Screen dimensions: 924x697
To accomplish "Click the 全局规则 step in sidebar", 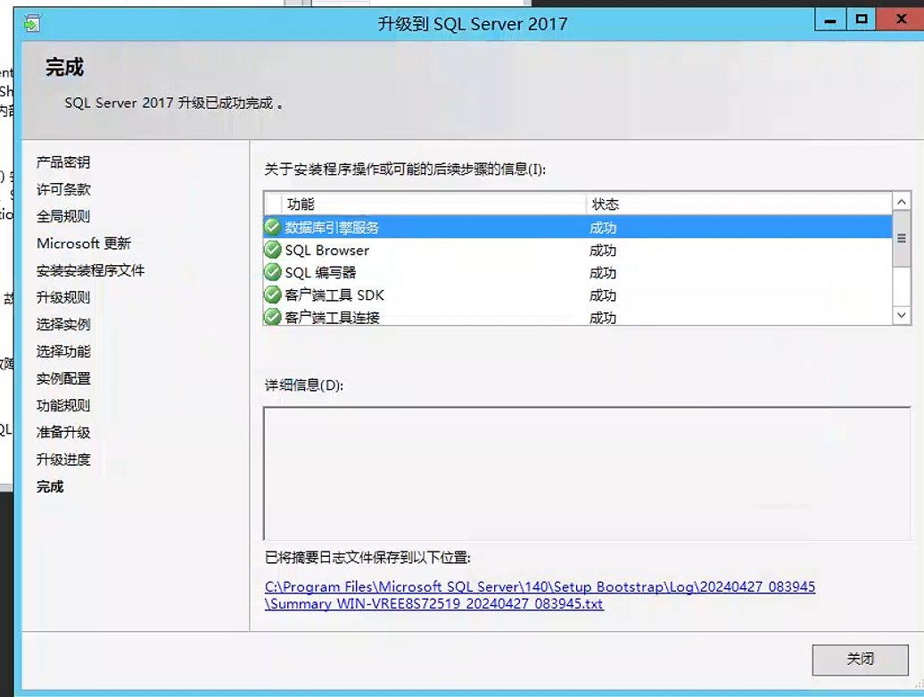I will (x=63, y=216).
